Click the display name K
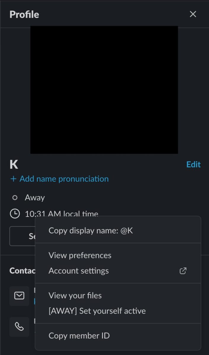This screenshot has height=355, width=209. pyautogui.click(x=14, y=165)
